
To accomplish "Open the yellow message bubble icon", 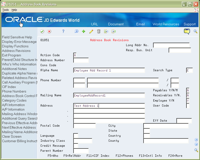I will (187, 31).
